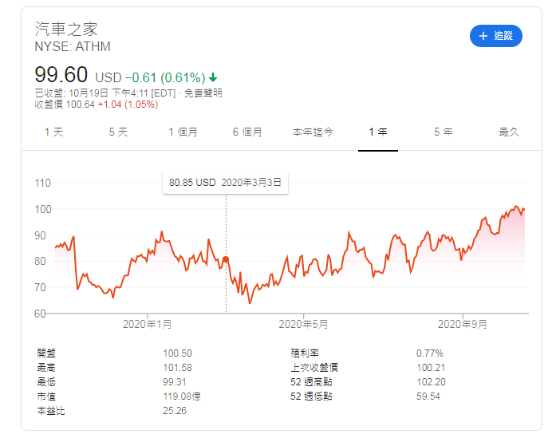The width and height of the screenshot is (560, 442).
Task: Click the 52 週低點 label
Action: pos(311,396)
